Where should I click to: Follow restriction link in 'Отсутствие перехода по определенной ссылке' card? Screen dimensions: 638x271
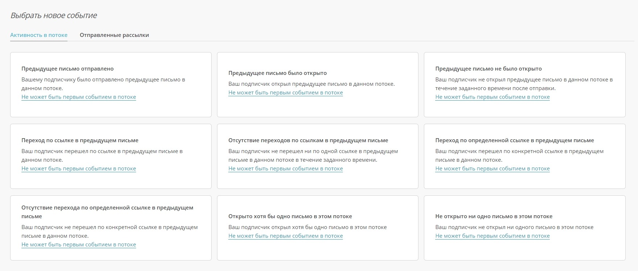tap(79, 245)
